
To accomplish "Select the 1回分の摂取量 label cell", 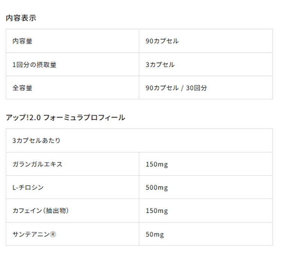I will 34,65.
